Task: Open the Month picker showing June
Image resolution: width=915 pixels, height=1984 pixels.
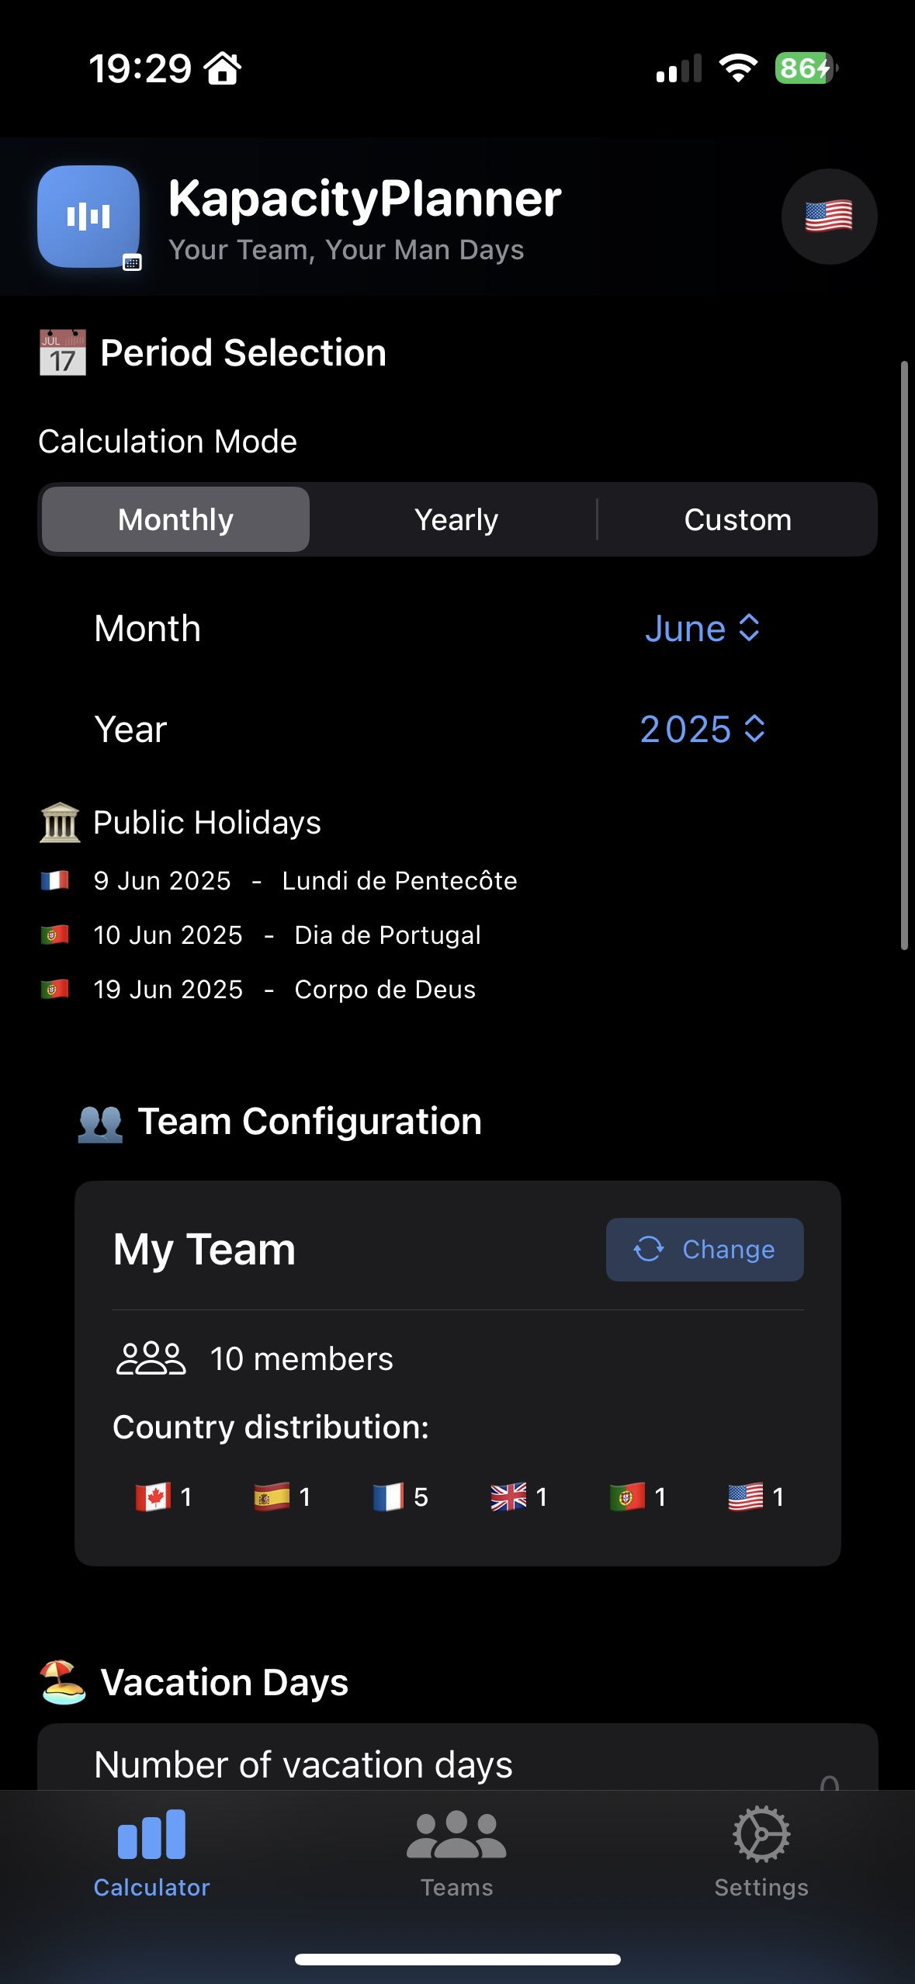Action: coord(702,629)
